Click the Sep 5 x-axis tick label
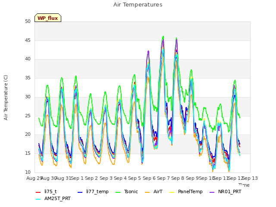 tap(135, 178)
